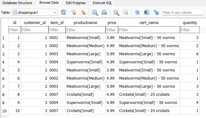Sort by quantity column header
Screen dimensions: 206x118
190,23
